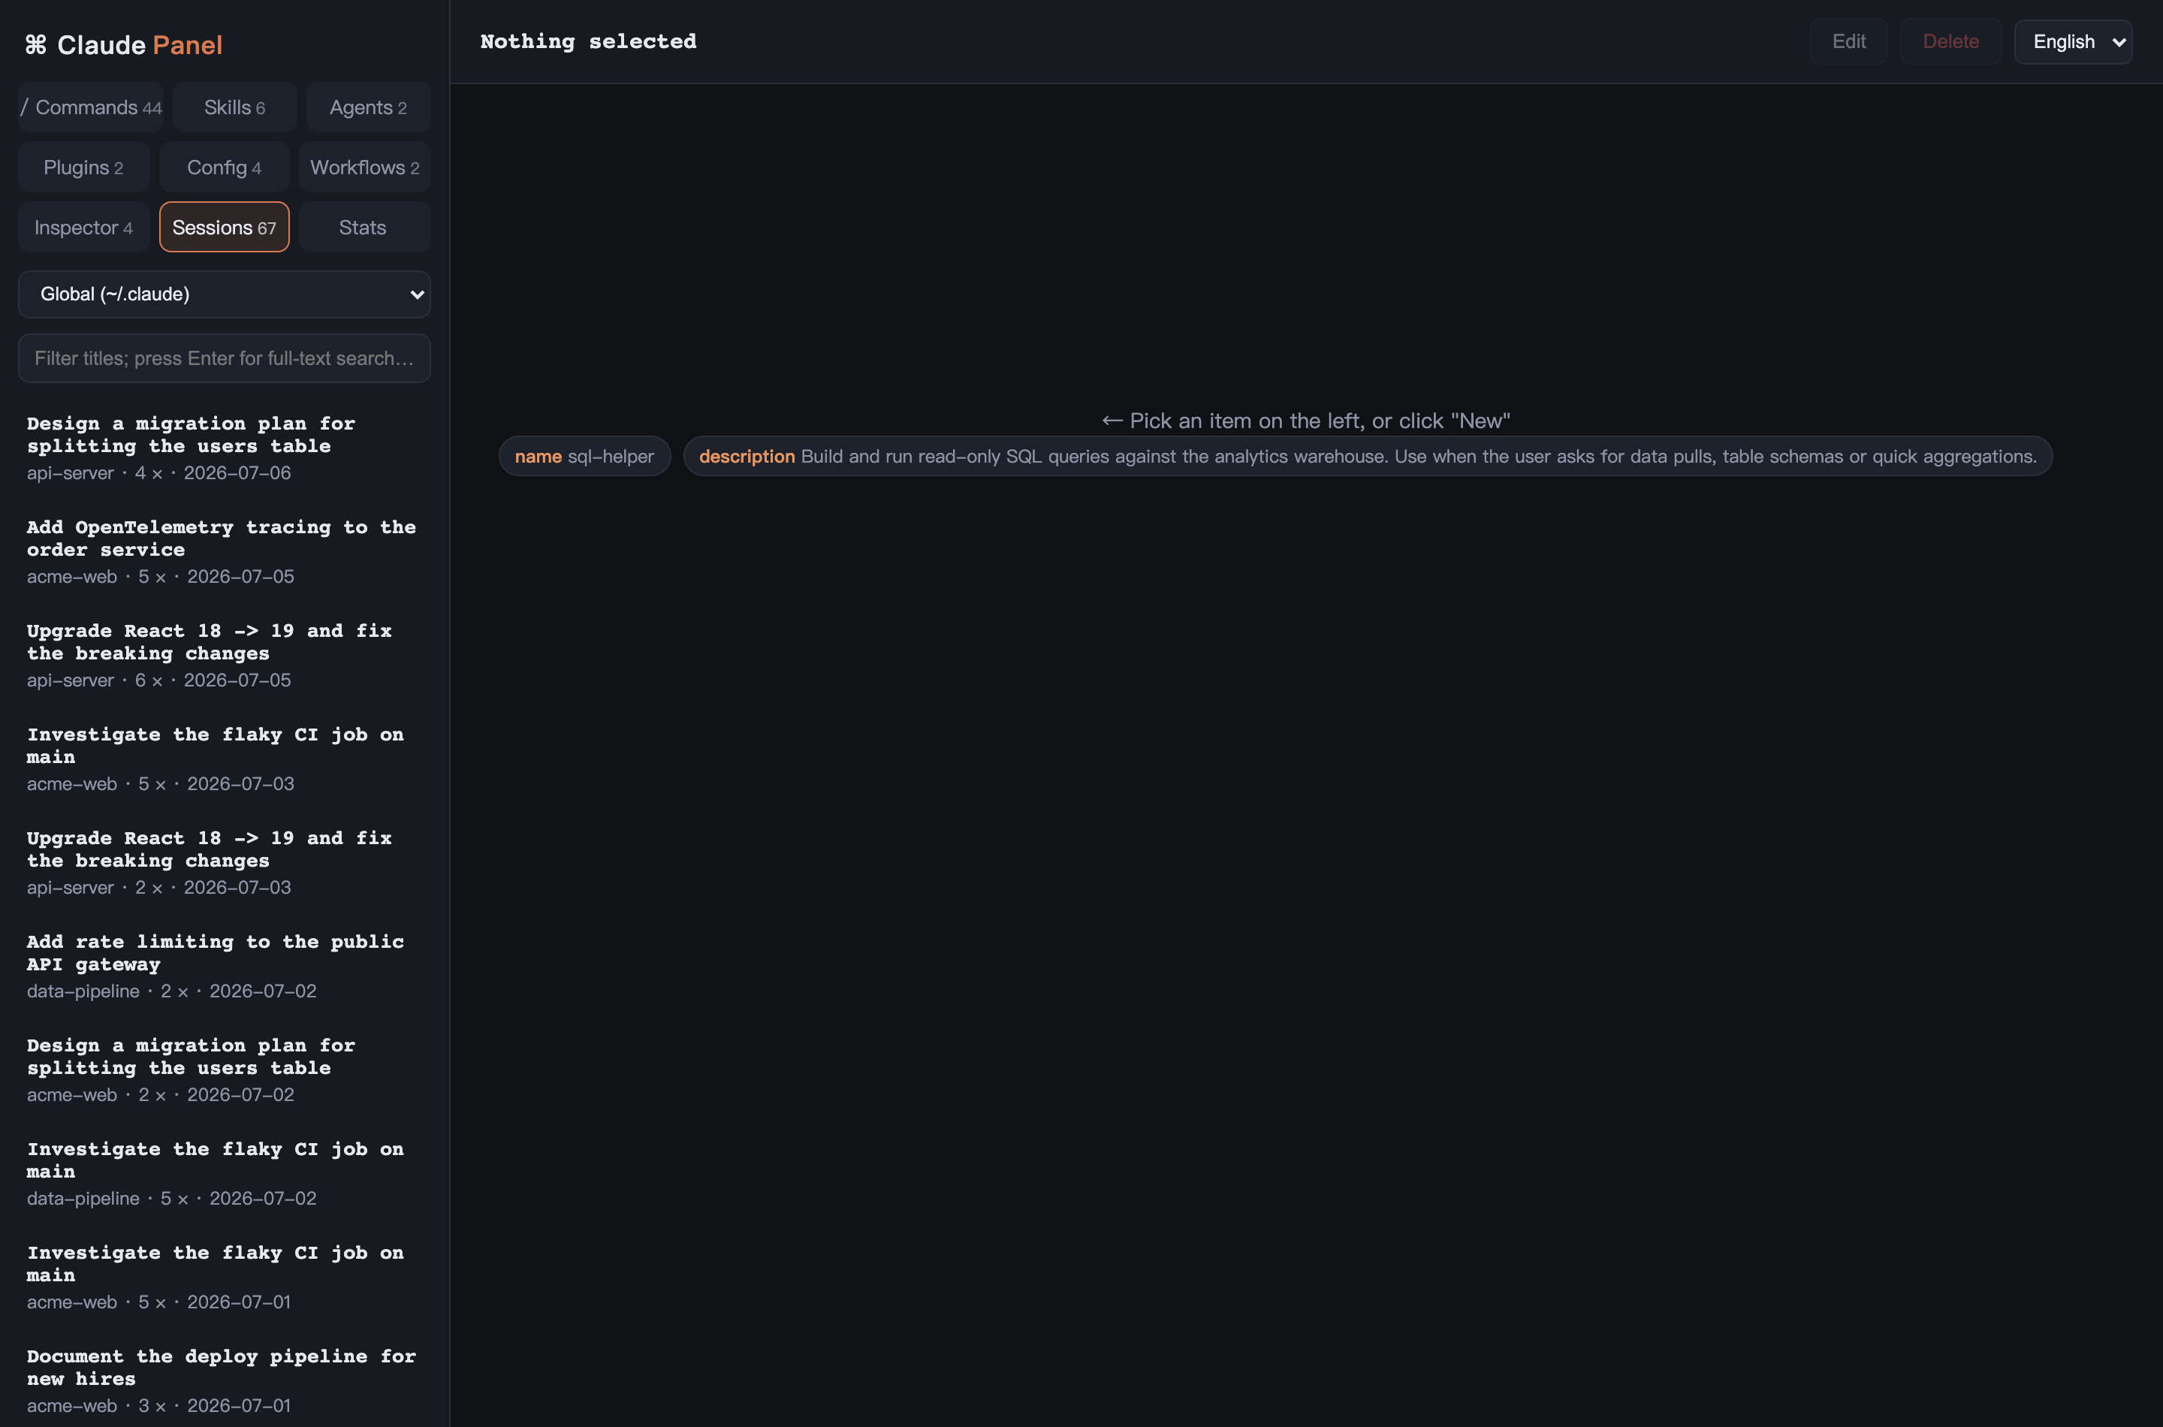Select the Stats tab

tap(365, 228)
